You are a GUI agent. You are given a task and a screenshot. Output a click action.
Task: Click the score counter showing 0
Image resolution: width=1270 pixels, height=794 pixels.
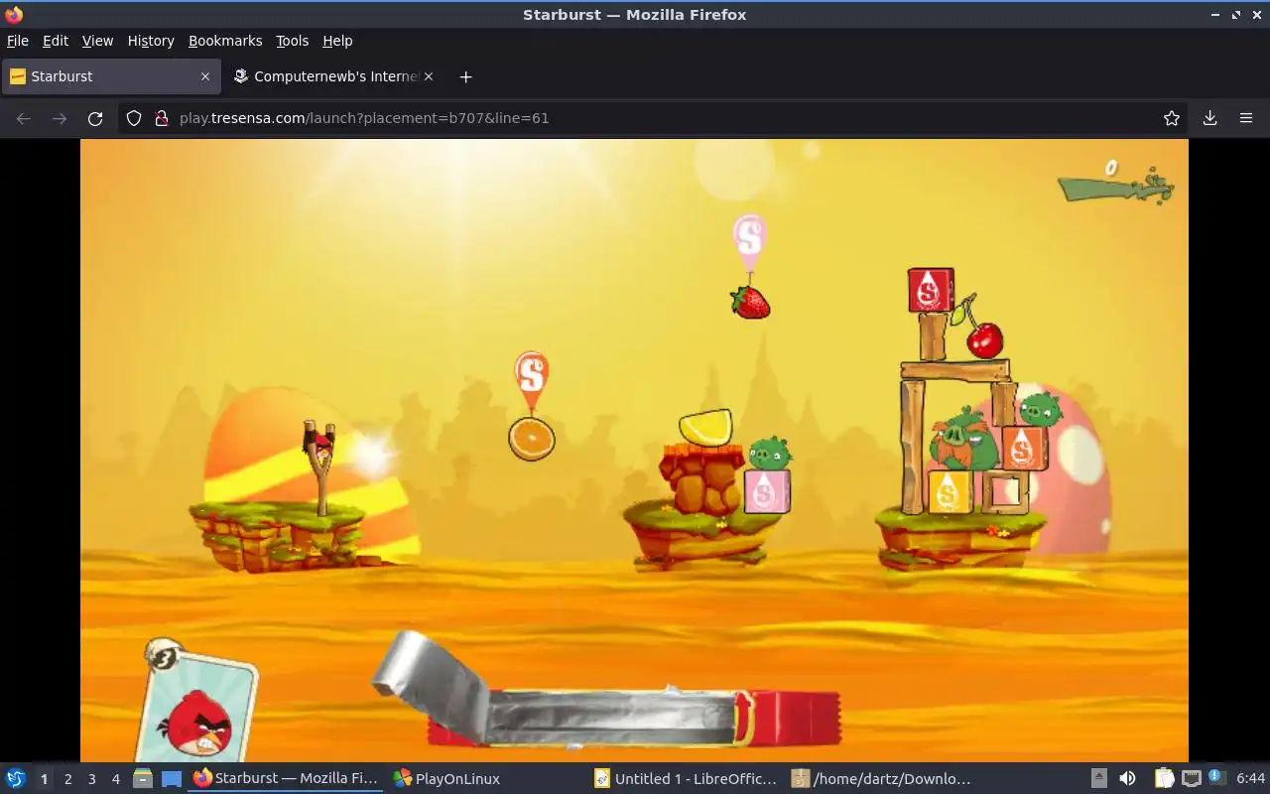[x=1111, y=168]
